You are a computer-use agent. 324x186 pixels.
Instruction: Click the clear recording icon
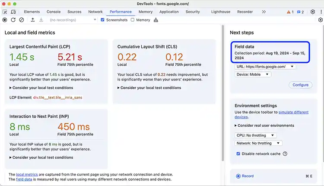coord(22,20)
